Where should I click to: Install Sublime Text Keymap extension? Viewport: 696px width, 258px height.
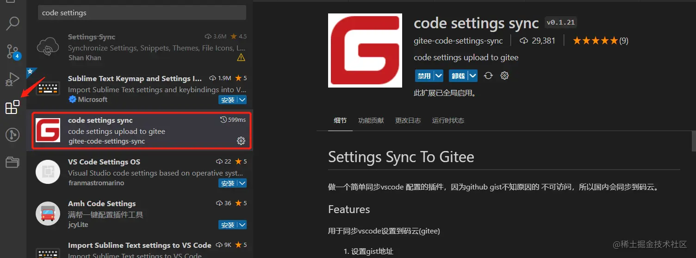228,100
